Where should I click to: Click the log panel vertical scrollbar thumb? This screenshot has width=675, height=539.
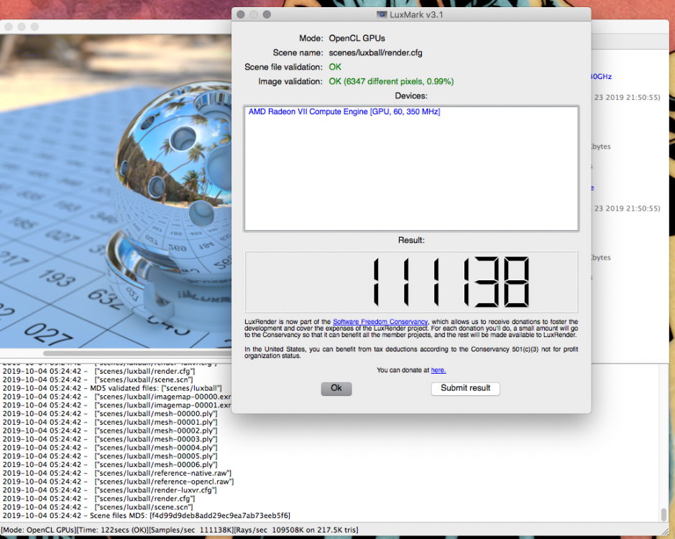pyautogui.click(x=663, y=514)
